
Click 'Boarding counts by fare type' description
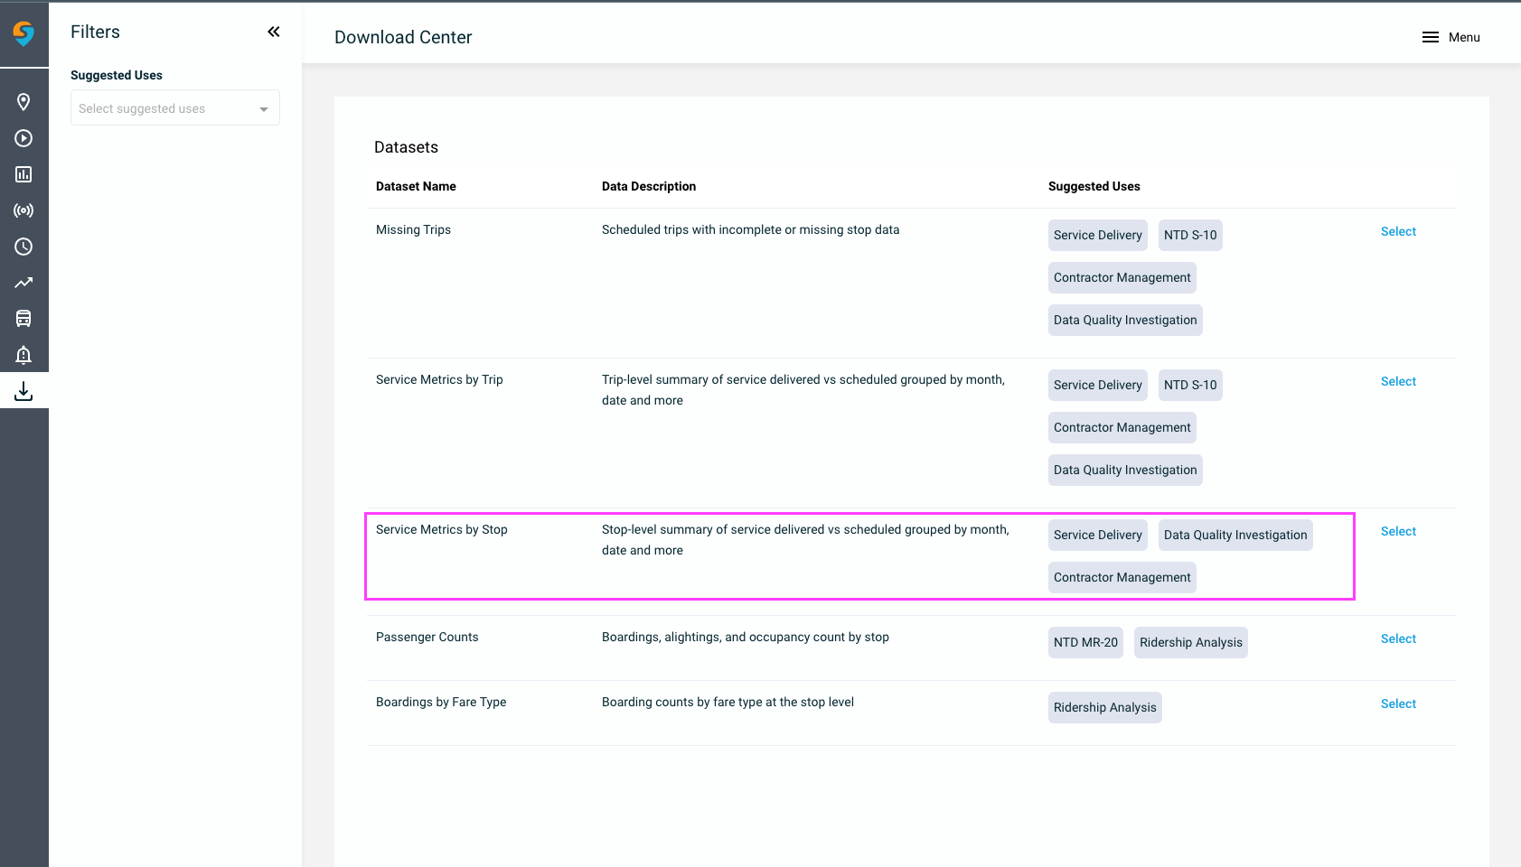pyautogui.click(x=728, y=702)
